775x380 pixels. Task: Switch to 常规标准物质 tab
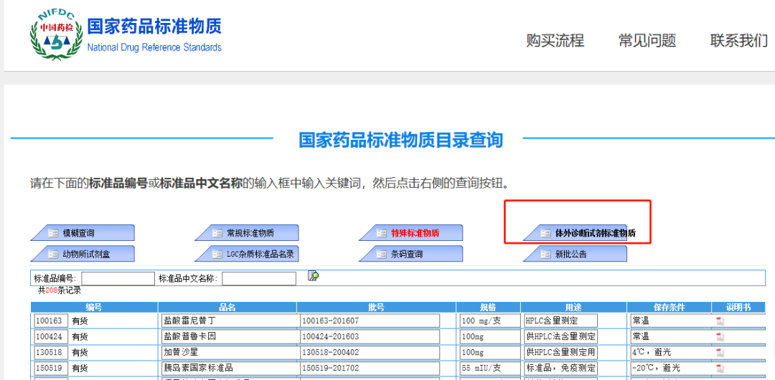[x=250, y=233]
